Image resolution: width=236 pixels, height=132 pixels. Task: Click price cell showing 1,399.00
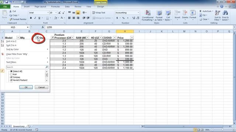pyautogui.click(x=125, y=47)
